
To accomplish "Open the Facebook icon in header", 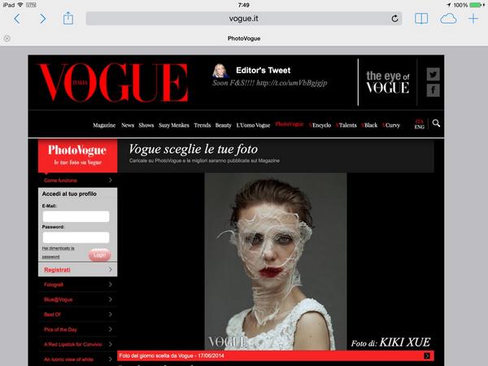I will click(433, 90).
